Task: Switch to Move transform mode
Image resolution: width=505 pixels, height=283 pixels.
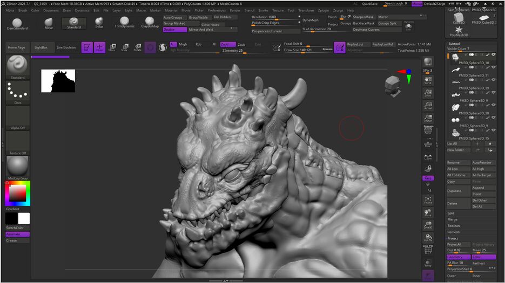Action: point(112,47)
